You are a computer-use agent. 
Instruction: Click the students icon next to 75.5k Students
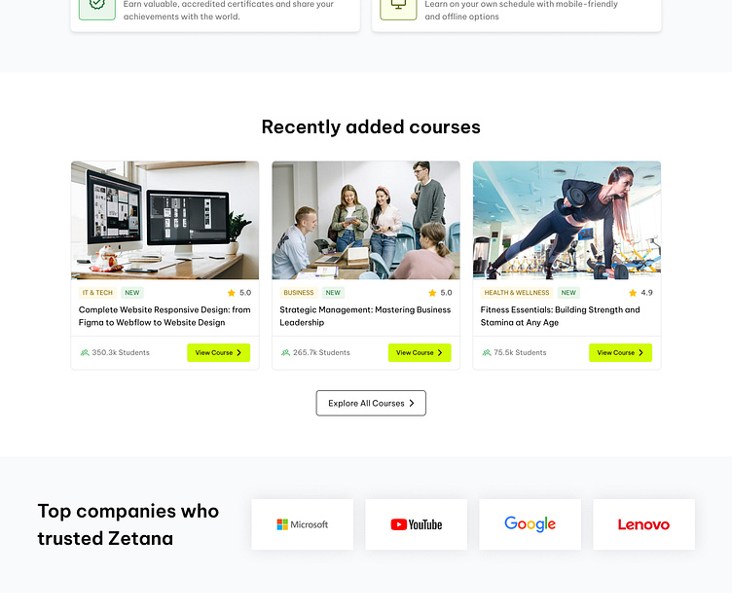pos(487,352)
